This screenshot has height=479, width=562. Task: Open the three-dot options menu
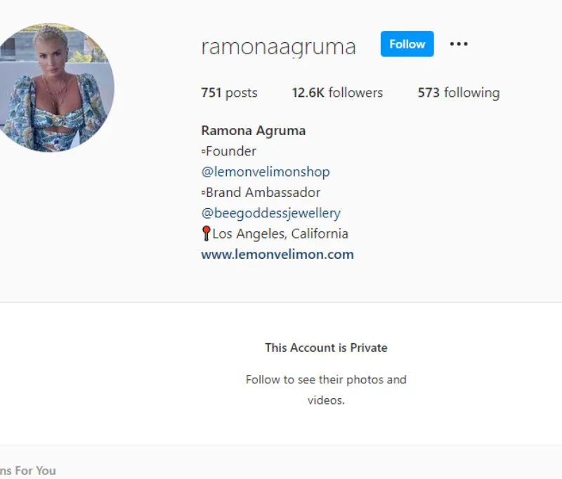tap(459, 44)
